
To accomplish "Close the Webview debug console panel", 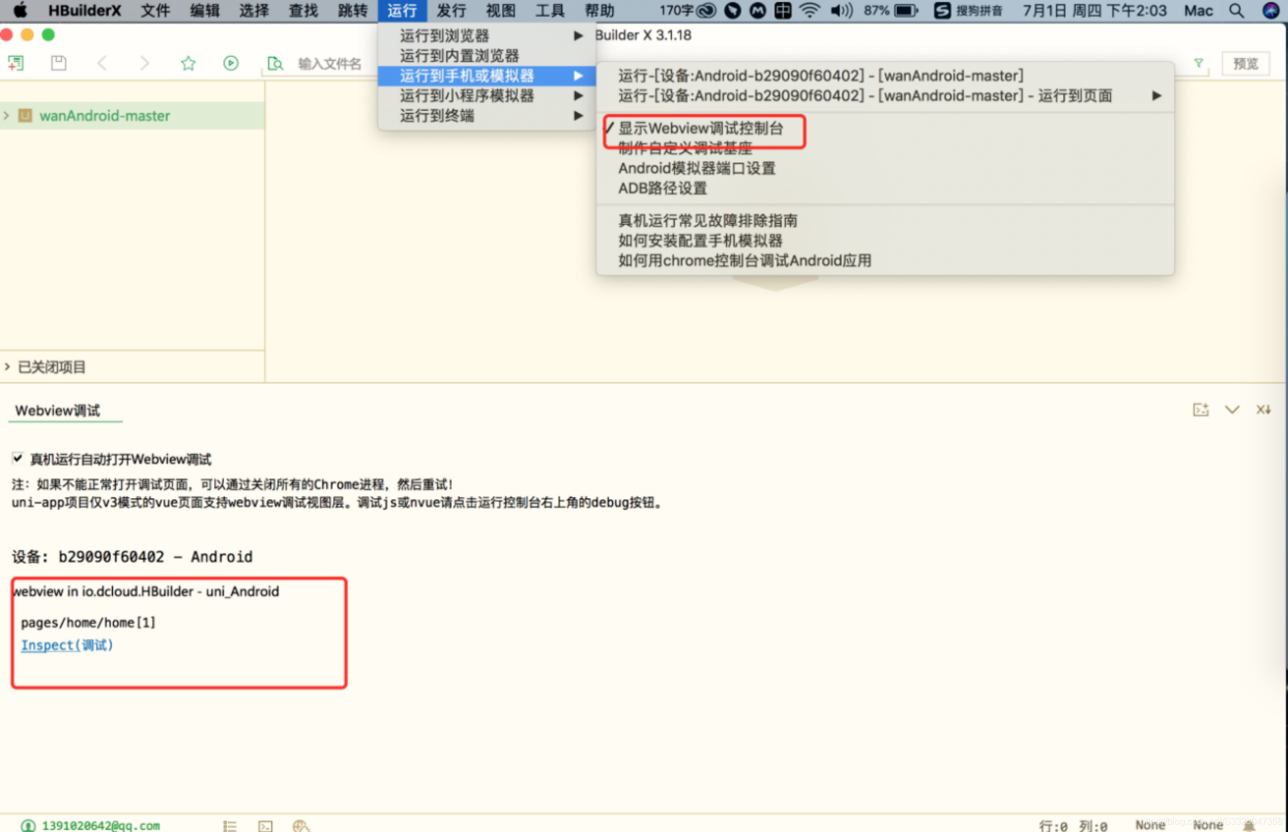I will point(1263,410).
